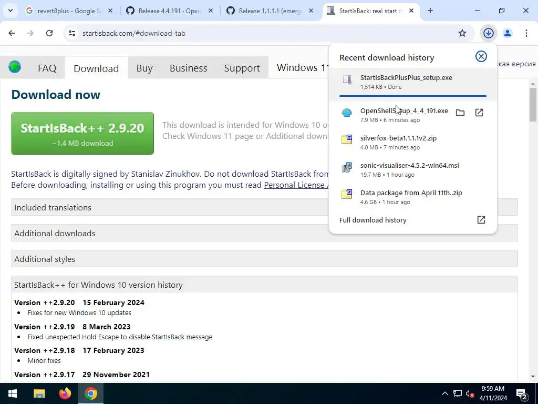Click the OpenShell setup shell icon
Viewport: 538px width, 404px height.
tap(347, 113)
